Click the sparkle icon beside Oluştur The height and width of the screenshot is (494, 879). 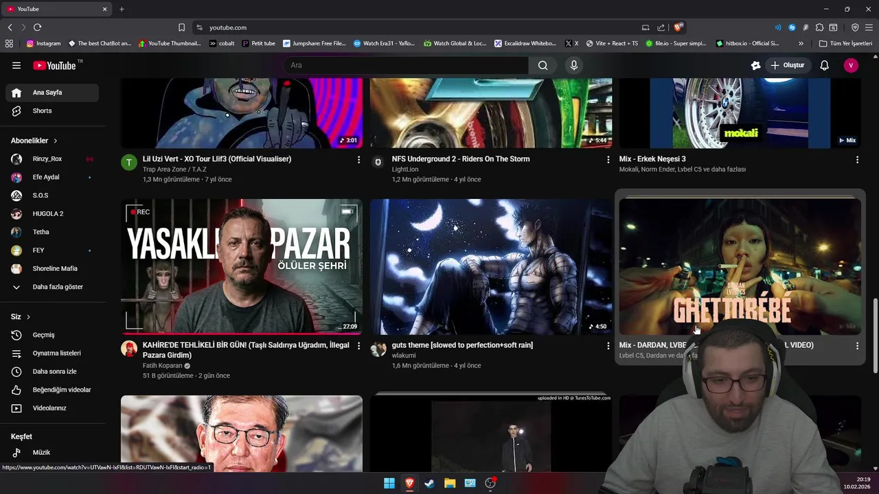pyautogui.click(x=756, y=65)
